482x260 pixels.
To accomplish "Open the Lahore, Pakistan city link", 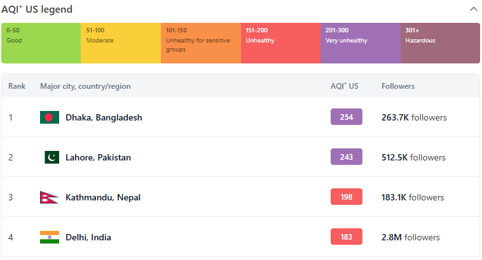I will coord(98,157).
